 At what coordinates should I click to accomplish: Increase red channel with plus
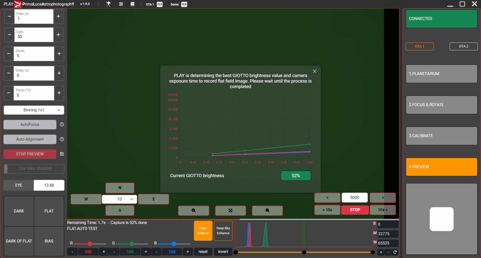click(x=104, y=252)
